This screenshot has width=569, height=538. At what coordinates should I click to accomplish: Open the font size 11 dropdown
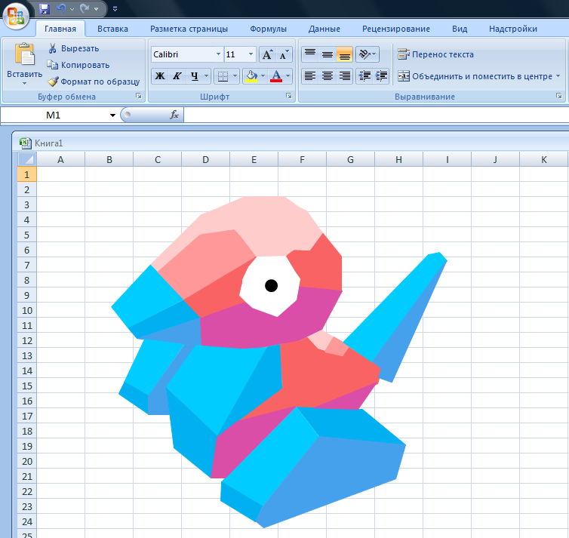tap(251, 54)
